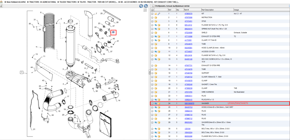Viewport: 290px width, 140px height.
Task: Collapse the diagram panel using the splitter arrow
Action: click(149, 72)
